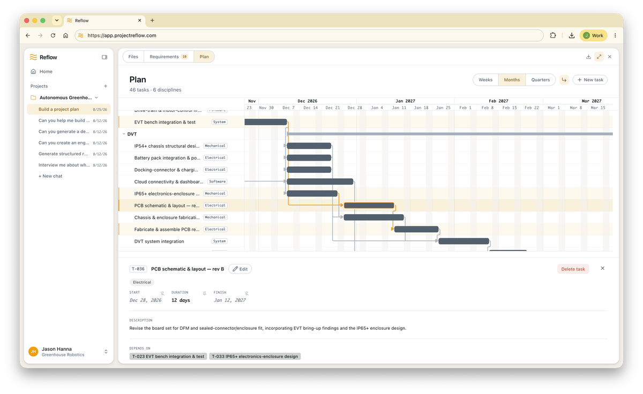This screenshot has height=394, width=643.
Task: Open dependency T-023 EVT bench integration
Action: (x=168, y=356)
